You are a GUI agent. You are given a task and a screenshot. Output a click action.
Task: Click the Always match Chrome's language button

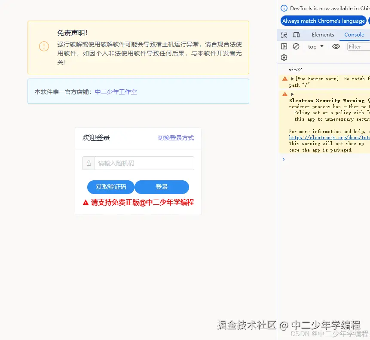tap(323, 21)
